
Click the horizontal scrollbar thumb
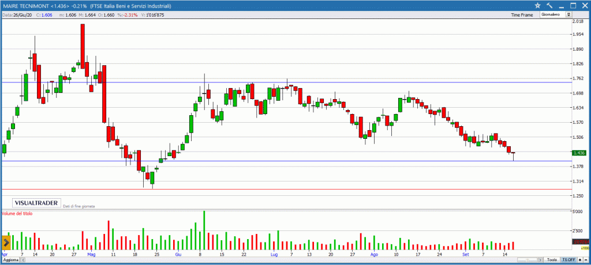528,260
